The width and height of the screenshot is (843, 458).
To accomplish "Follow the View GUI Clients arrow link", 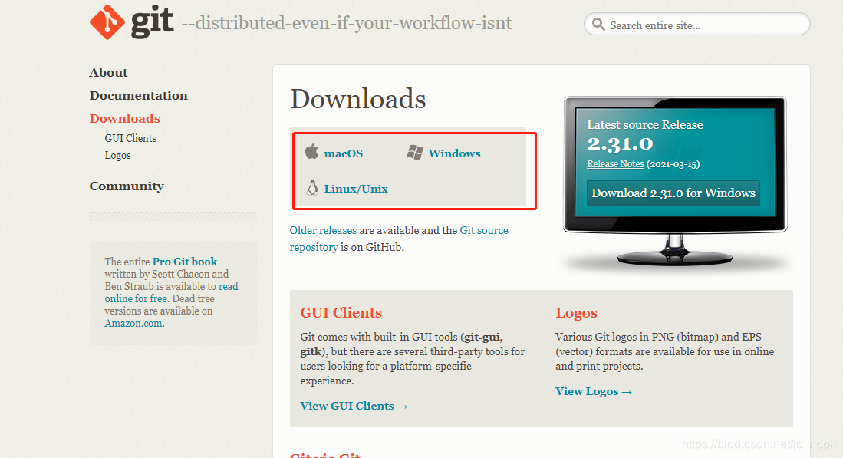I will click(x=354, y=406).
